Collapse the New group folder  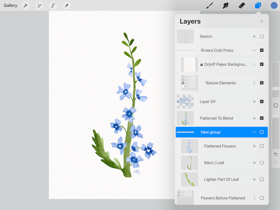[254, 132]
